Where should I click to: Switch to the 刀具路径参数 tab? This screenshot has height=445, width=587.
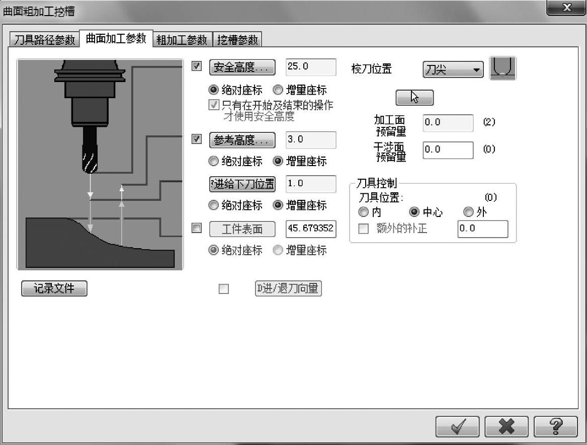(x=44, y=40)
